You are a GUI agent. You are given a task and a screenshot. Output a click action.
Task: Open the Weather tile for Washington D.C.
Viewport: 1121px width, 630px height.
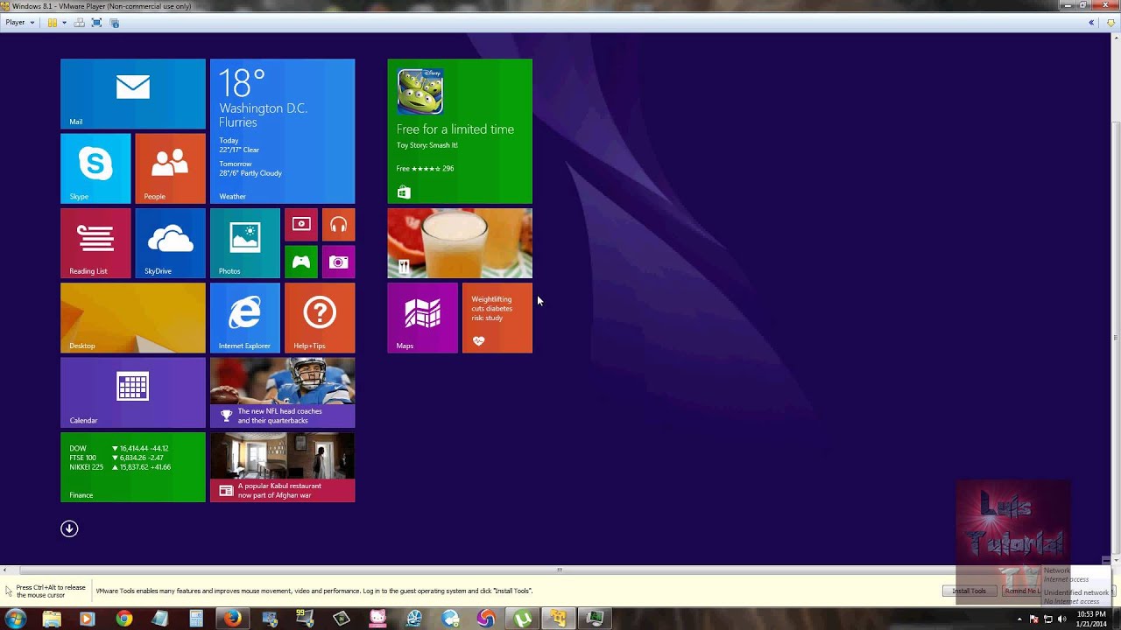coord(282,131)
